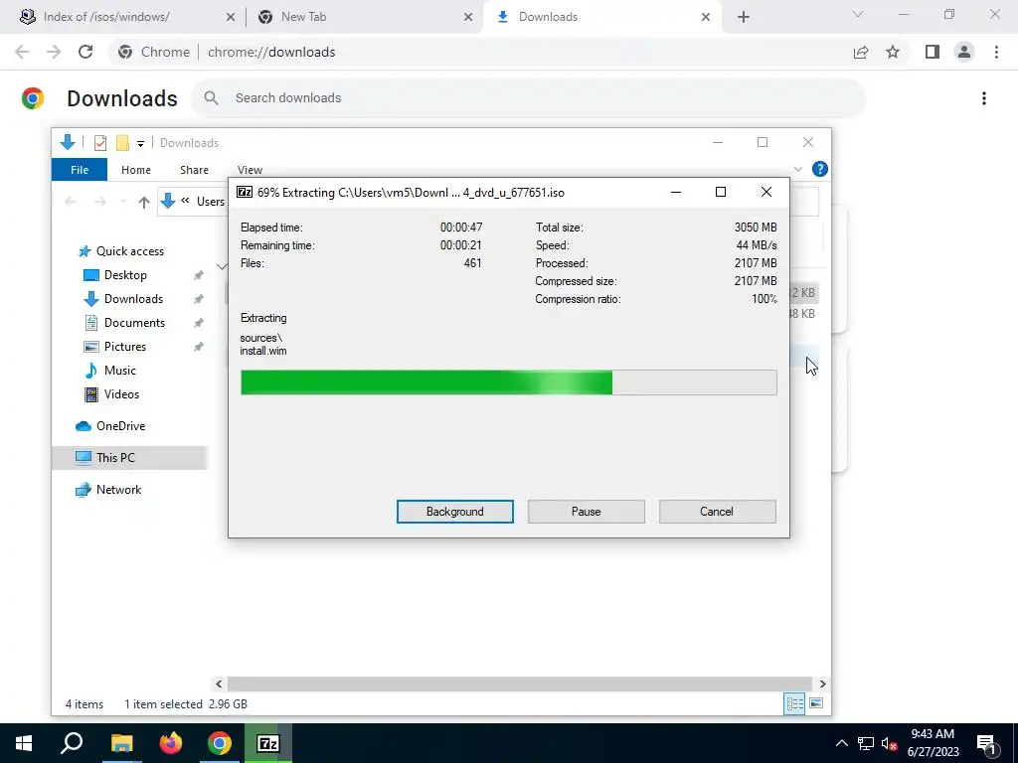Open the notification center icon
1018x763 pixels.
coord(986,744)
